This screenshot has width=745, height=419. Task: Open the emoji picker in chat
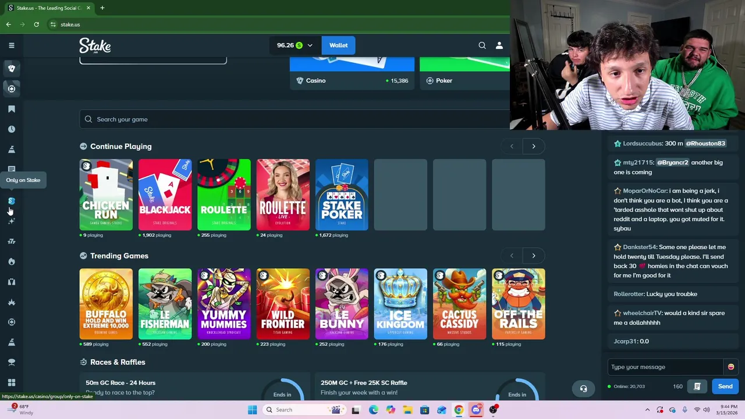pyautogui.click(x=730, y=367)
